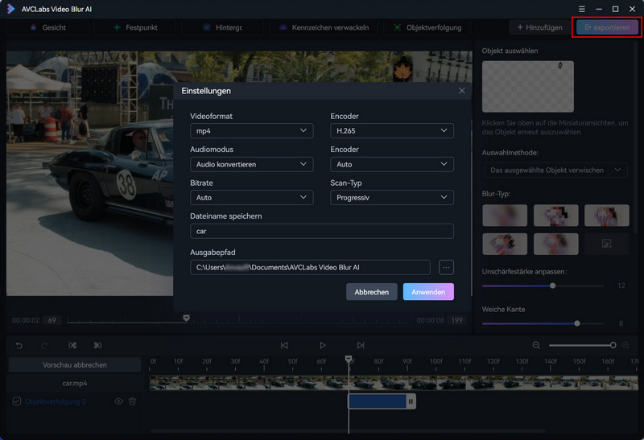The height and width of the screenshot is (440, 644).
Task: Open the Videoformat mp4 dropdown
Action: [251, 130]
